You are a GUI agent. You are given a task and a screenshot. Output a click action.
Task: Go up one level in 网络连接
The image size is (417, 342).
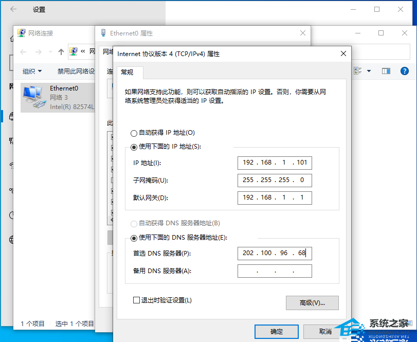61,51
